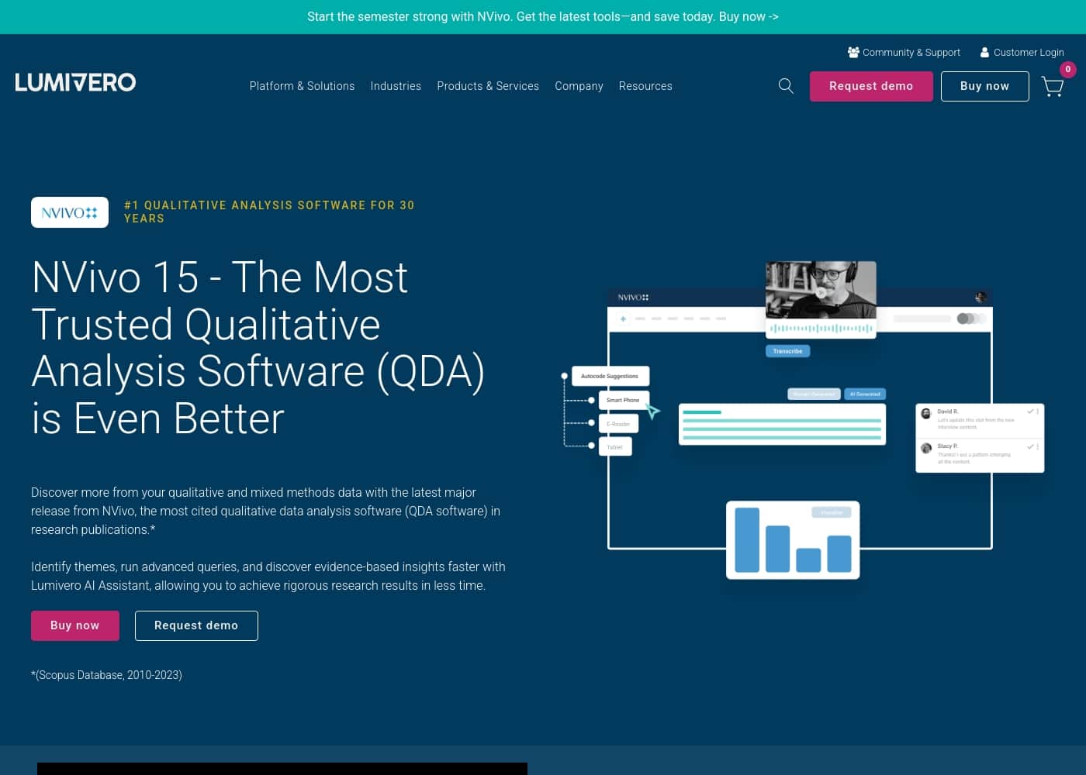Click the "#1 Qualitative Analysis Software" tagline
The image size is (1086, 775).
coord(269,212)
